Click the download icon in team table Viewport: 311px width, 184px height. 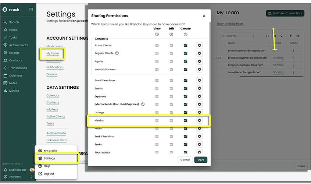[x=291, y=36]
